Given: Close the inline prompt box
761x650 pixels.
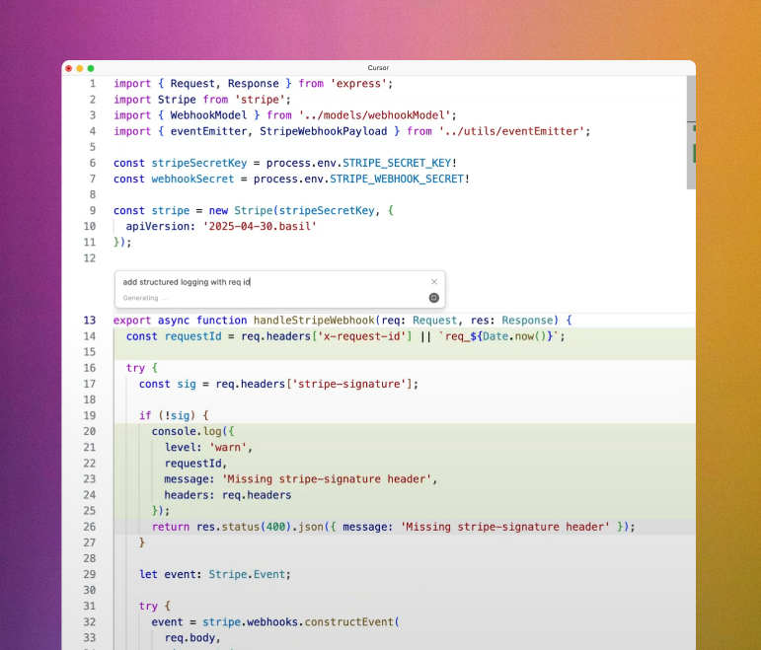Looking at the screenshot, I should coord(434,282).
